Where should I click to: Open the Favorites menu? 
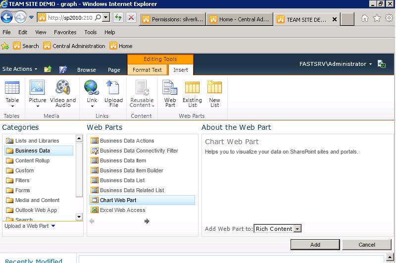click(x=65, y=32)
